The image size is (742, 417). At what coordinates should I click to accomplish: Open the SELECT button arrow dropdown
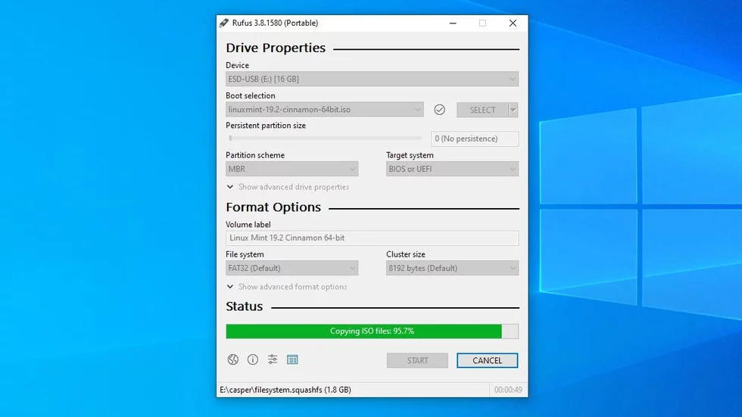click(513, 110)
